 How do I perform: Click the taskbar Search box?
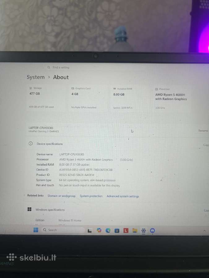click(63, 230)
